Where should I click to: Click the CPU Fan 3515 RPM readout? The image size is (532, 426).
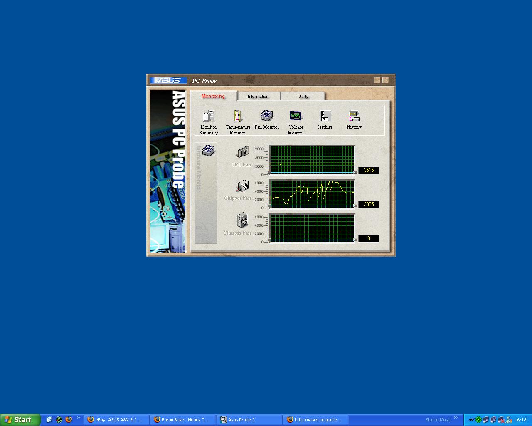tap(369, 170)
